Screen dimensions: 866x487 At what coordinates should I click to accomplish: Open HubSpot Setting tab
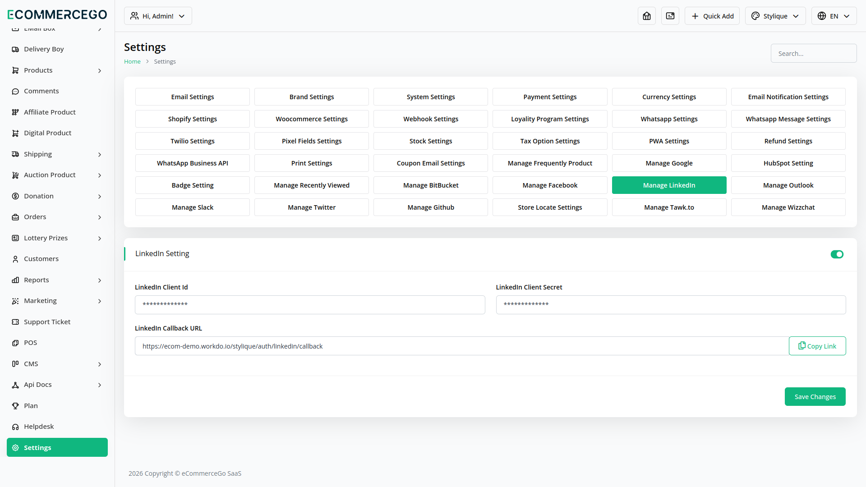[x=788, y=163]
